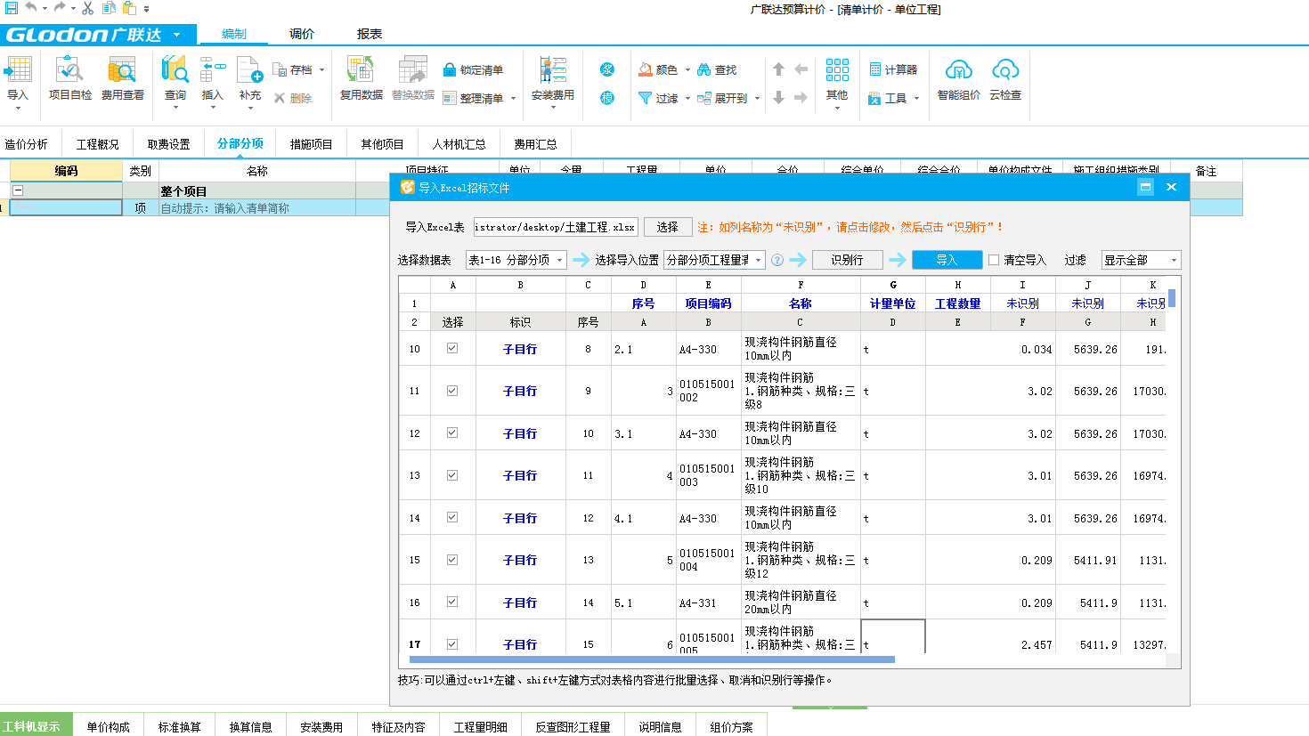Switch to the 调价 ribbon tab
The width and height of the screenshot is (1309, 736).
(302, 34)
